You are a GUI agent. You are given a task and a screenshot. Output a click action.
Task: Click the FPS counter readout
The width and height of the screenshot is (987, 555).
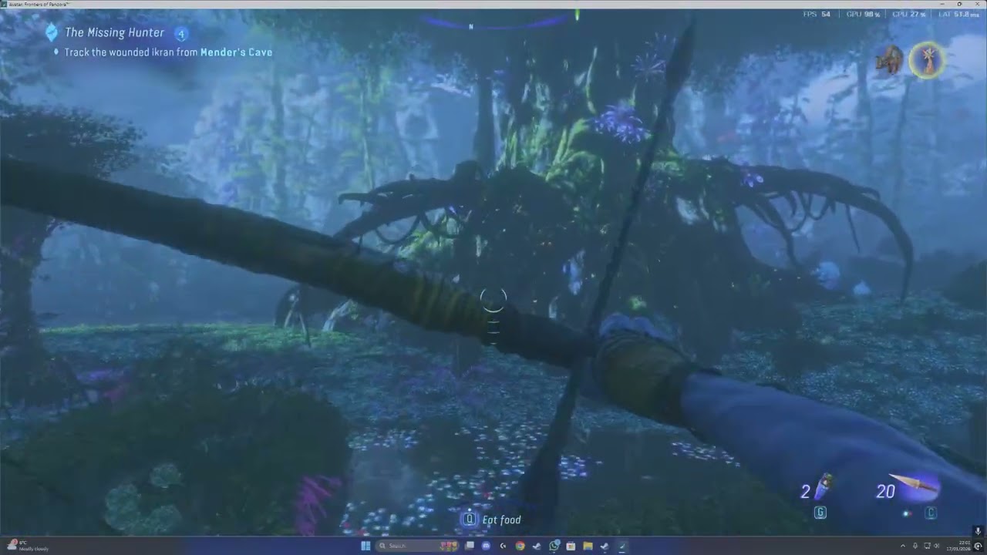pos(817,14)
